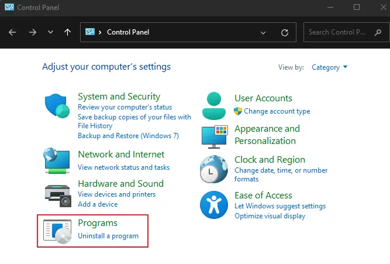Open View network status and tasks
This screenshot has width=390, height=264.
point(123,167)
